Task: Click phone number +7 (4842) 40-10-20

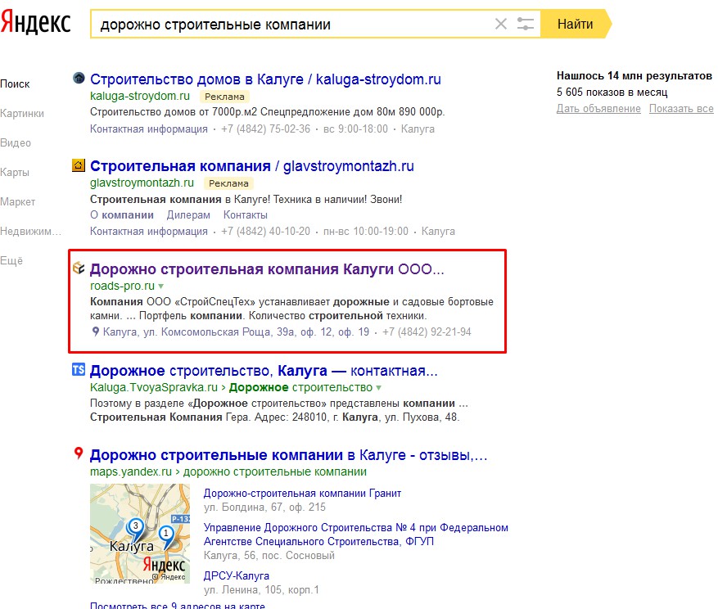Action: coord(265,231)
